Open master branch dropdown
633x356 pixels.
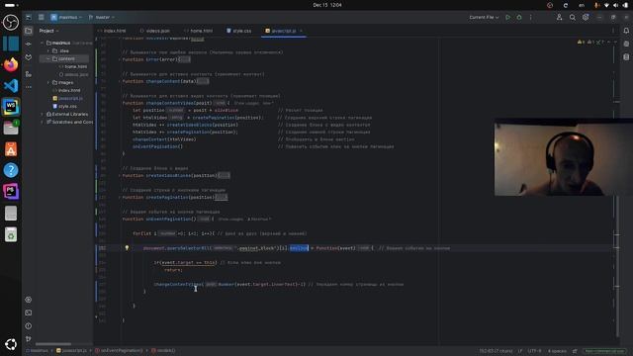[102, 18]
